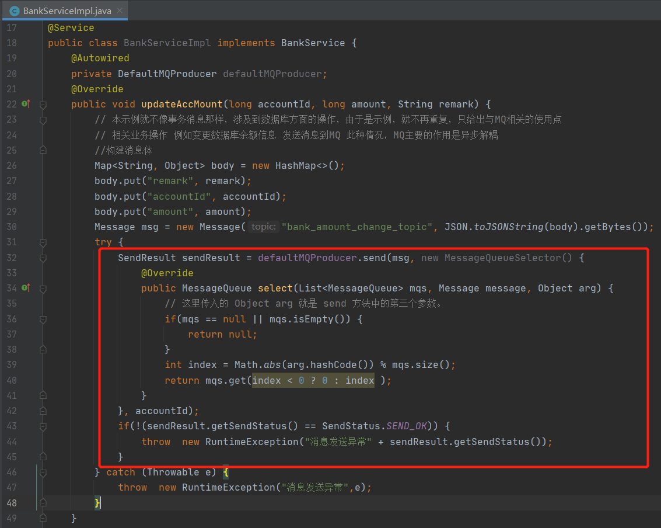Click the Java class icon on the file tab

point(14,11)
